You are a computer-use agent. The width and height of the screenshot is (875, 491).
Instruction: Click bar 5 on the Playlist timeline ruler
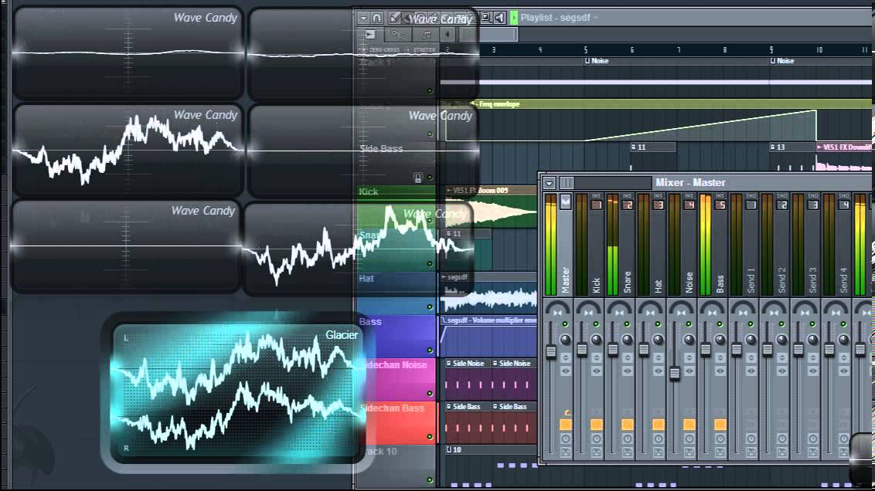coord(585,49)
